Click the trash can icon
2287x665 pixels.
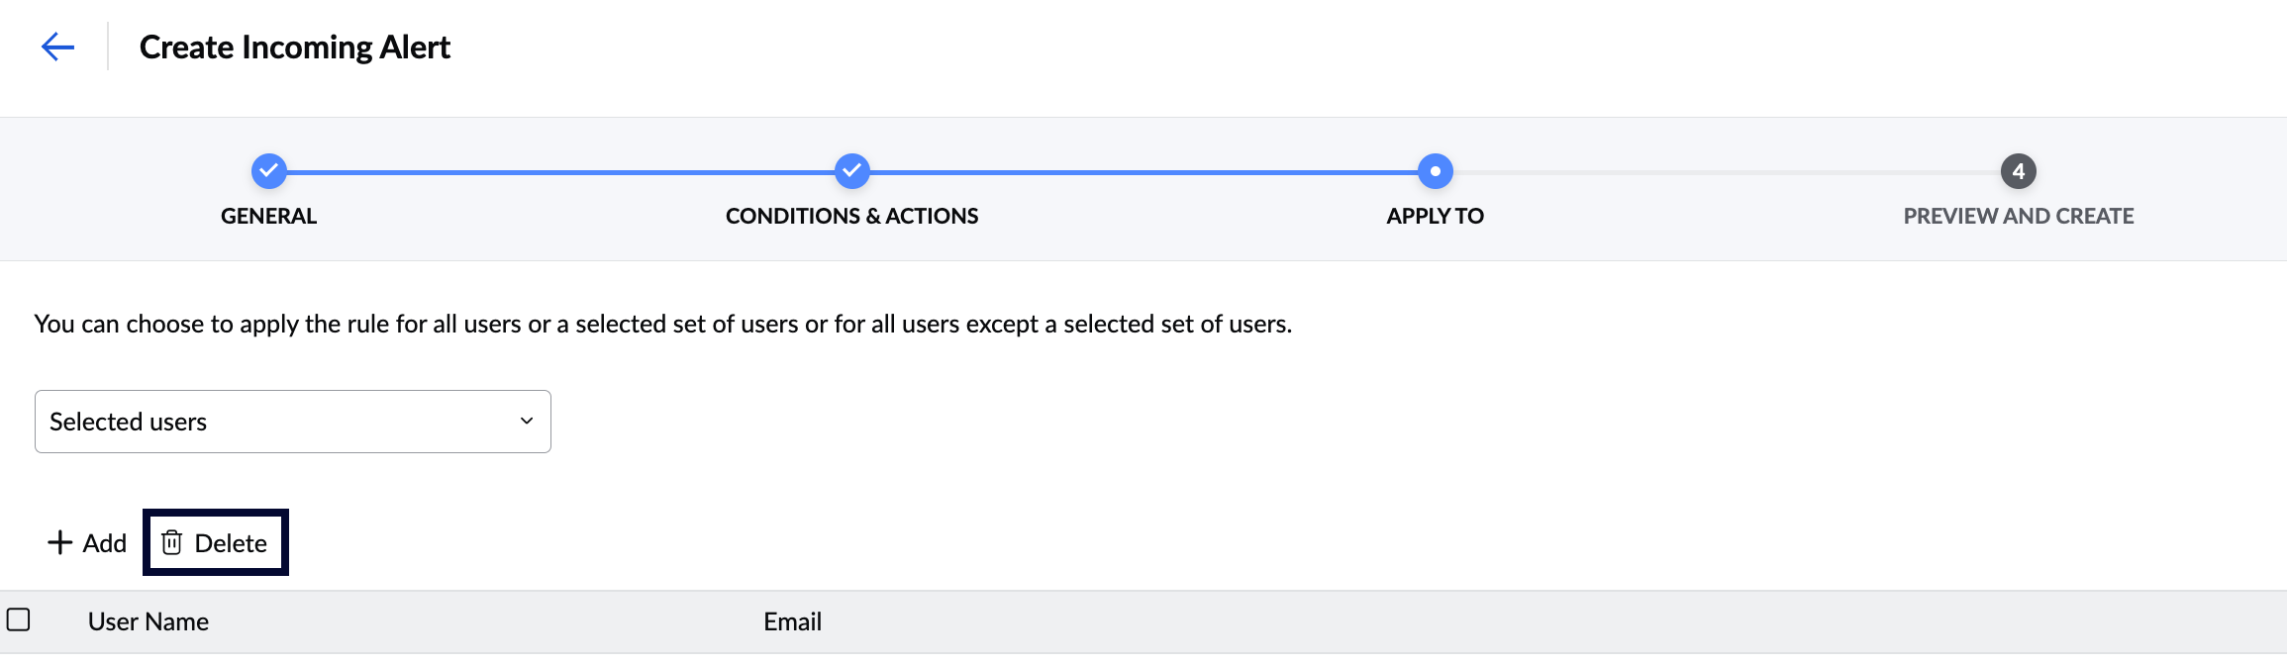[x=172, y=542]
